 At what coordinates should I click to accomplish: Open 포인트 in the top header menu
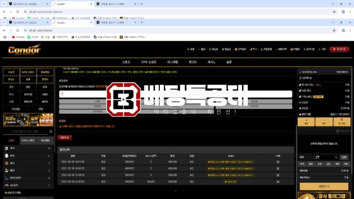tap(214, 49)
